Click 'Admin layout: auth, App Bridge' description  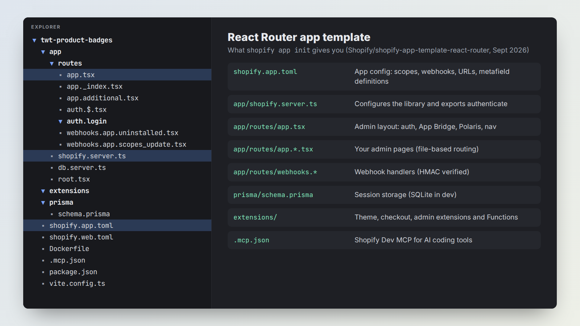(426, 127)
